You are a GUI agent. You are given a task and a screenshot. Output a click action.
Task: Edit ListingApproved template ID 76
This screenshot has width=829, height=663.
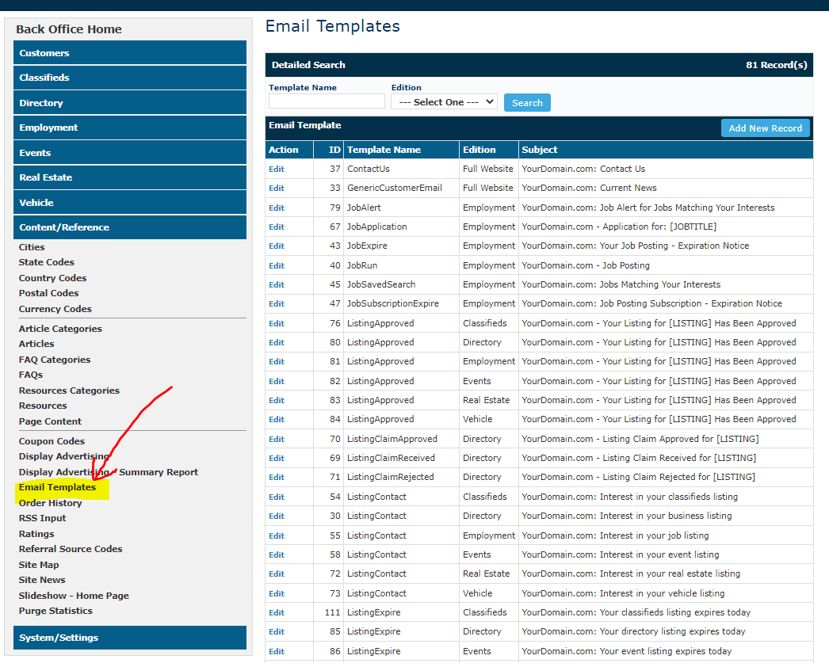click(x=277, y=323)
